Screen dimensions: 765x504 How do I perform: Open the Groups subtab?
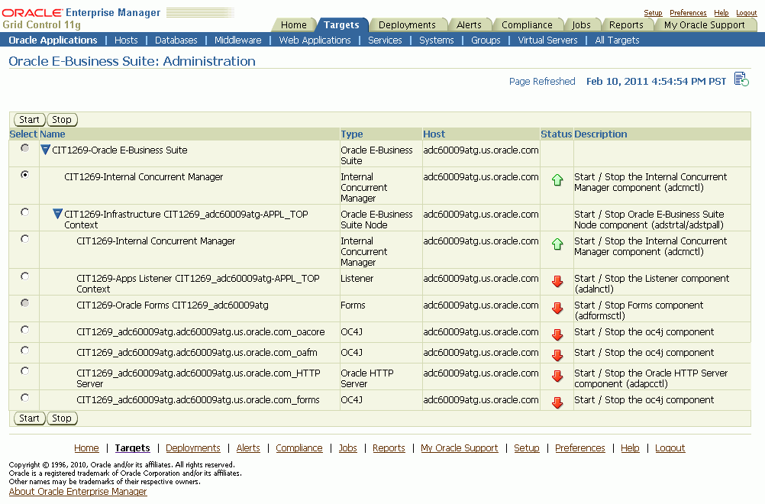click(x=486, y=40)
